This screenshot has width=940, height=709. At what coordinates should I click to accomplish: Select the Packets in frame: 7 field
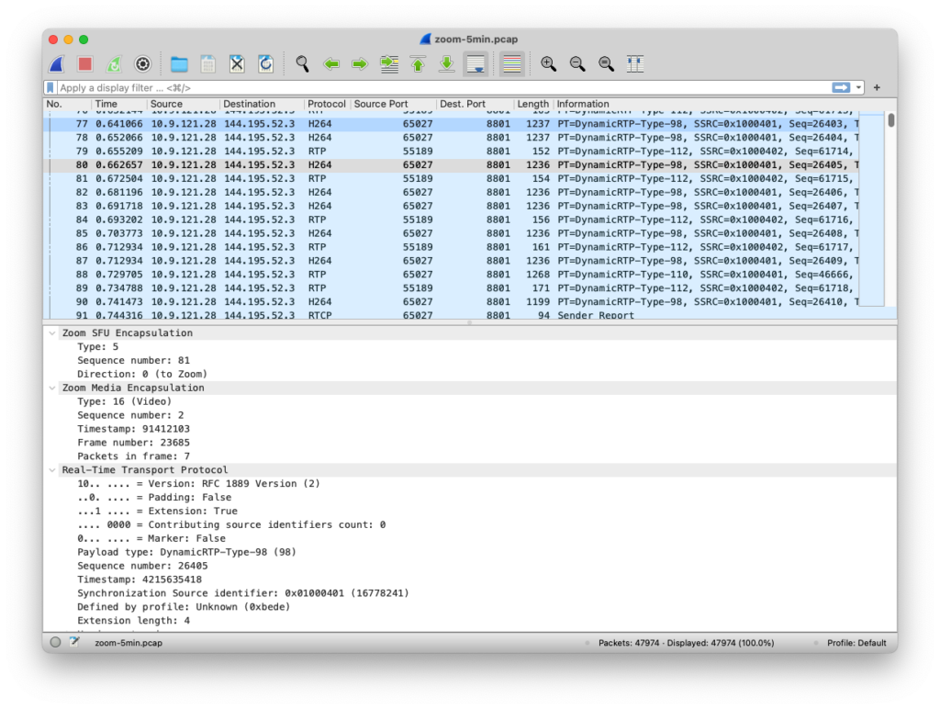click(x=133, y=456)
